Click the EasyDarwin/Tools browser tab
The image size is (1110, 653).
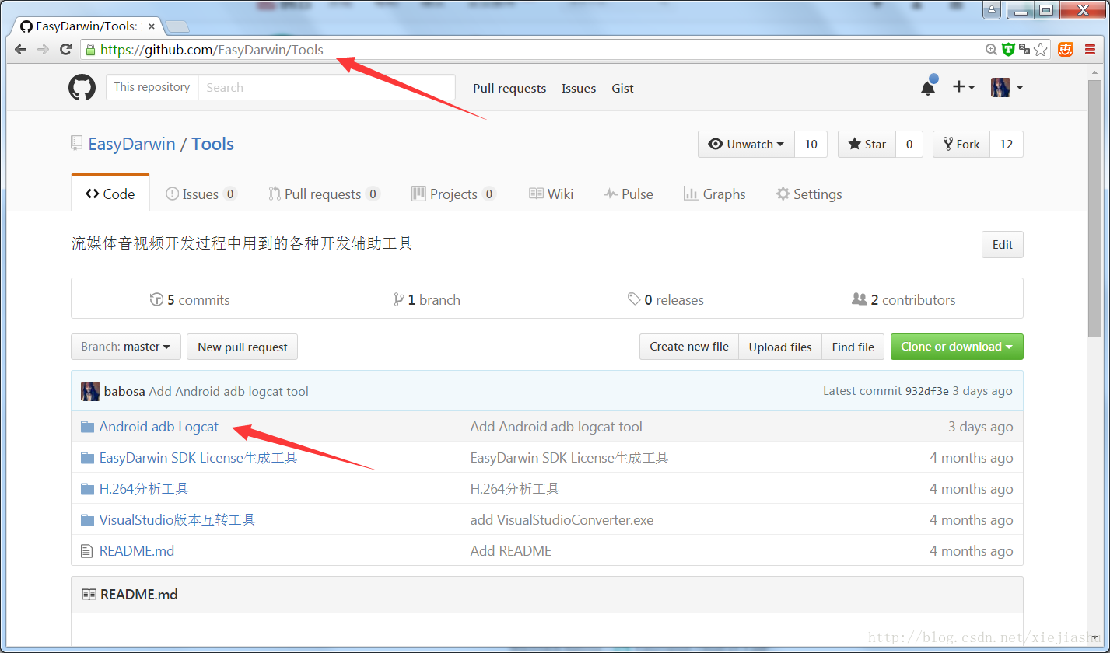86,26
